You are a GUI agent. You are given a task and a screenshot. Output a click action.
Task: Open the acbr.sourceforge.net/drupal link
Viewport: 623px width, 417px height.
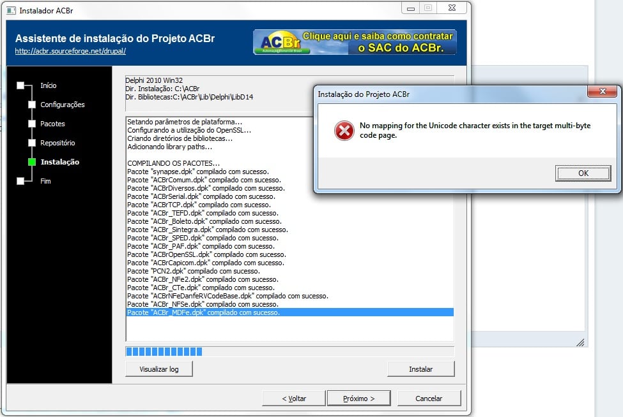(x=70, y=51)
